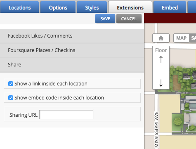
Task: Click the home icon on the map
Action: 161,38
